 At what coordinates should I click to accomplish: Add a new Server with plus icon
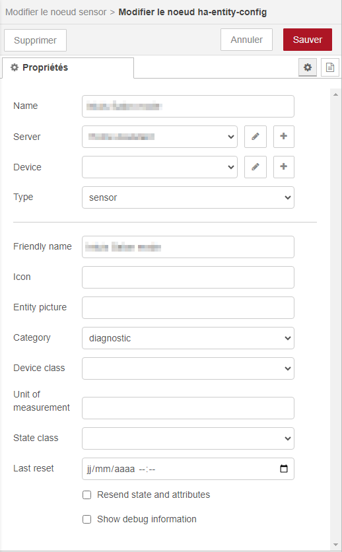coord(284,137)
